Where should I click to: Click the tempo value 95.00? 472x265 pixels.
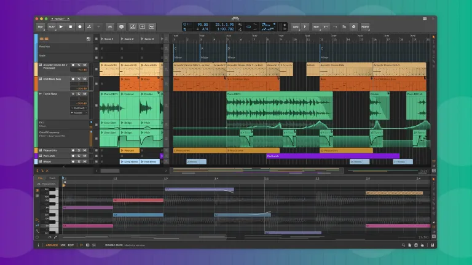[203, 25]
